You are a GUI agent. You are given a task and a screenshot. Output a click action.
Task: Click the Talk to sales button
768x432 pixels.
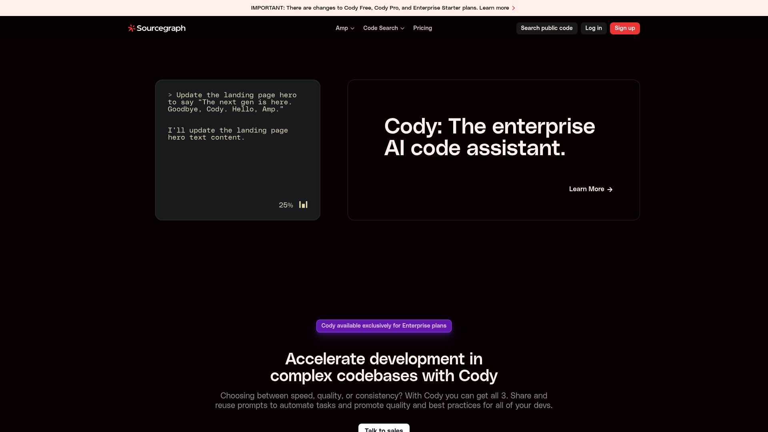[384, 428]
